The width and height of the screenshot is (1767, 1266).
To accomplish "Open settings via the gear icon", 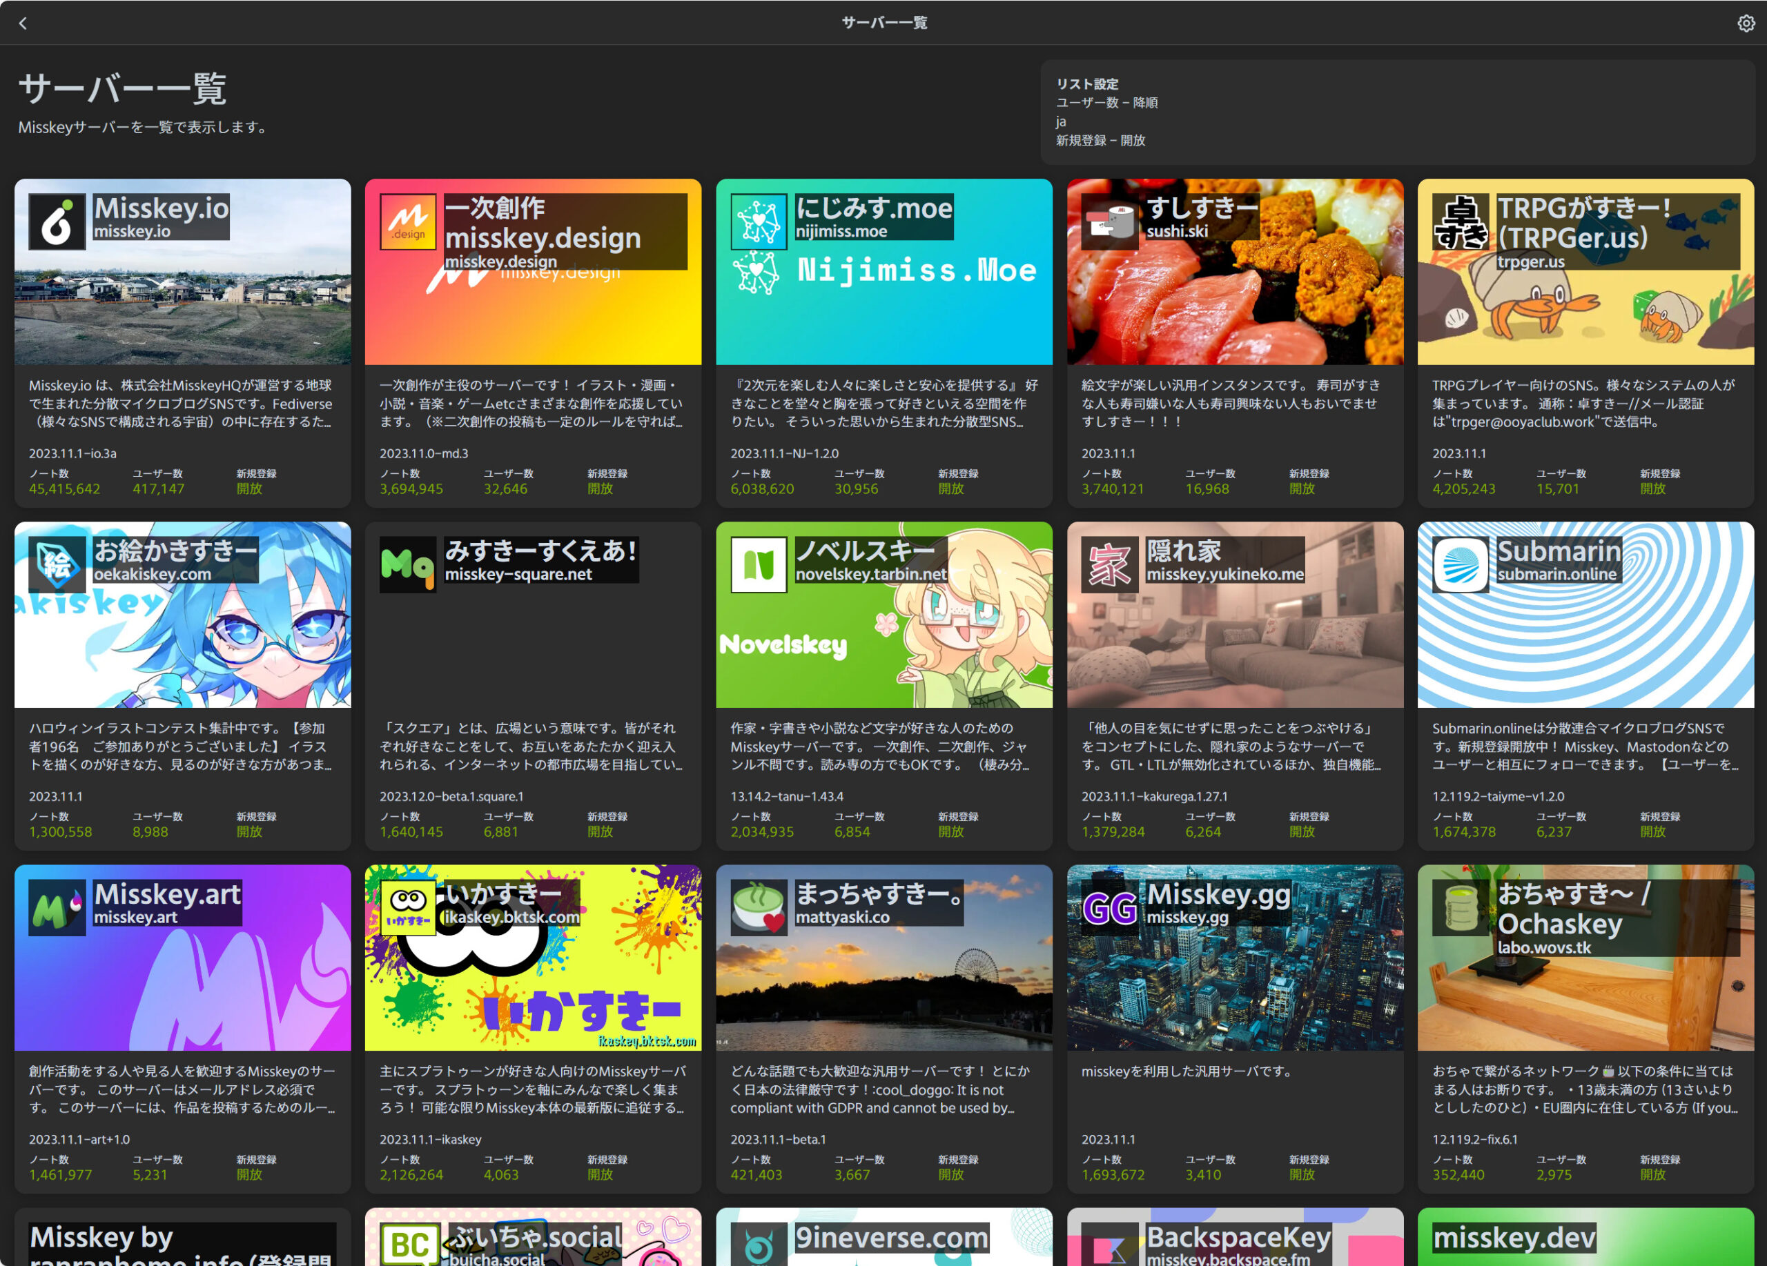I will pos(1746,23).
